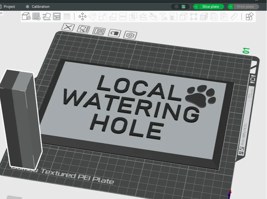This screenshot has width=267, height=199.
Task: Click the Add plate grid icon
Action: [36, 16]
